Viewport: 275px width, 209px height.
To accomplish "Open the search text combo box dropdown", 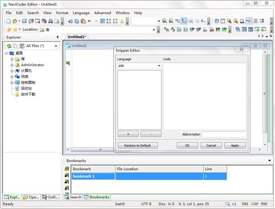I will (x=159, y=21).
